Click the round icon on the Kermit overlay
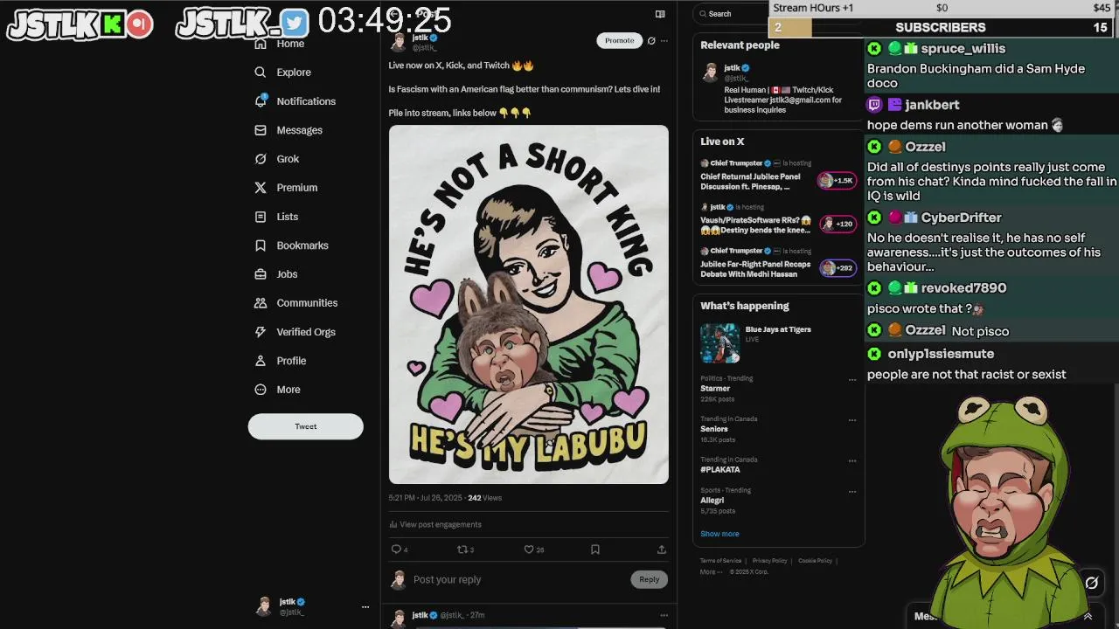 coord(1092,583)
